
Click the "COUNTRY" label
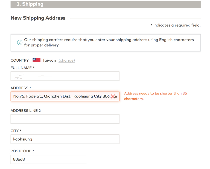(x=19, y=60)
